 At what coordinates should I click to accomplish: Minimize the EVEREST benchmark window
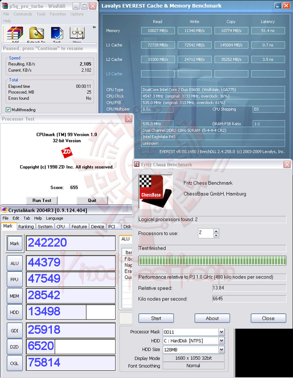(278, 6)
